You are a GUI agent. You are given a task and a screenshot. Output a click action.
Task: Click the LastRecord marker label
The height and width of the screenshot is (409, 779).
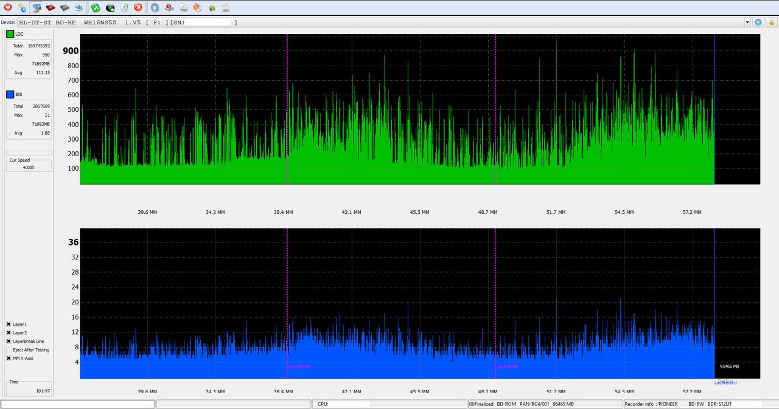[x=725, y=382]
